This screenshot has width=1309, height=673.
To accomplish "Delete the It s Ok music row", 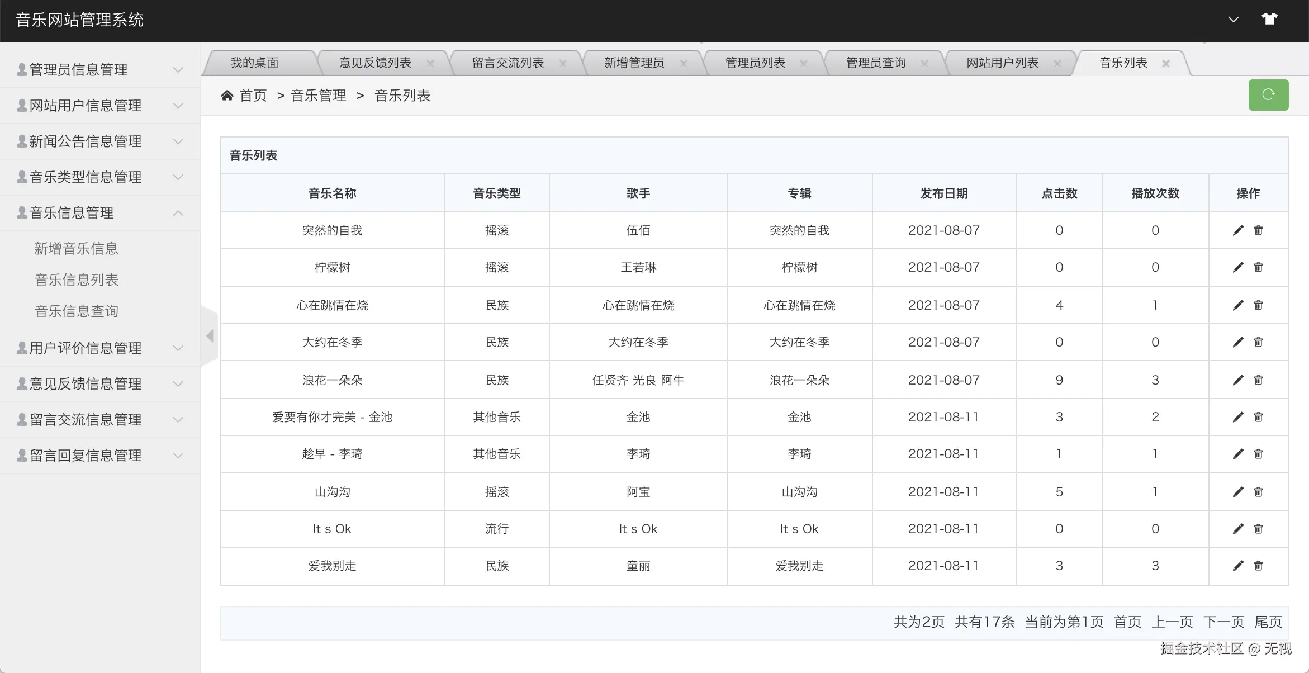I will pos(1258,529).
